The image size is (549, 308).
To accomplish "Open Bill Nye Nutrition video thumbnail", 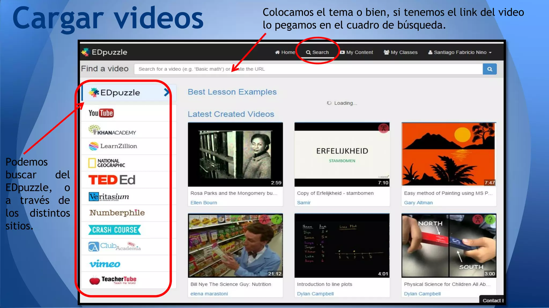I will point(235,245).
